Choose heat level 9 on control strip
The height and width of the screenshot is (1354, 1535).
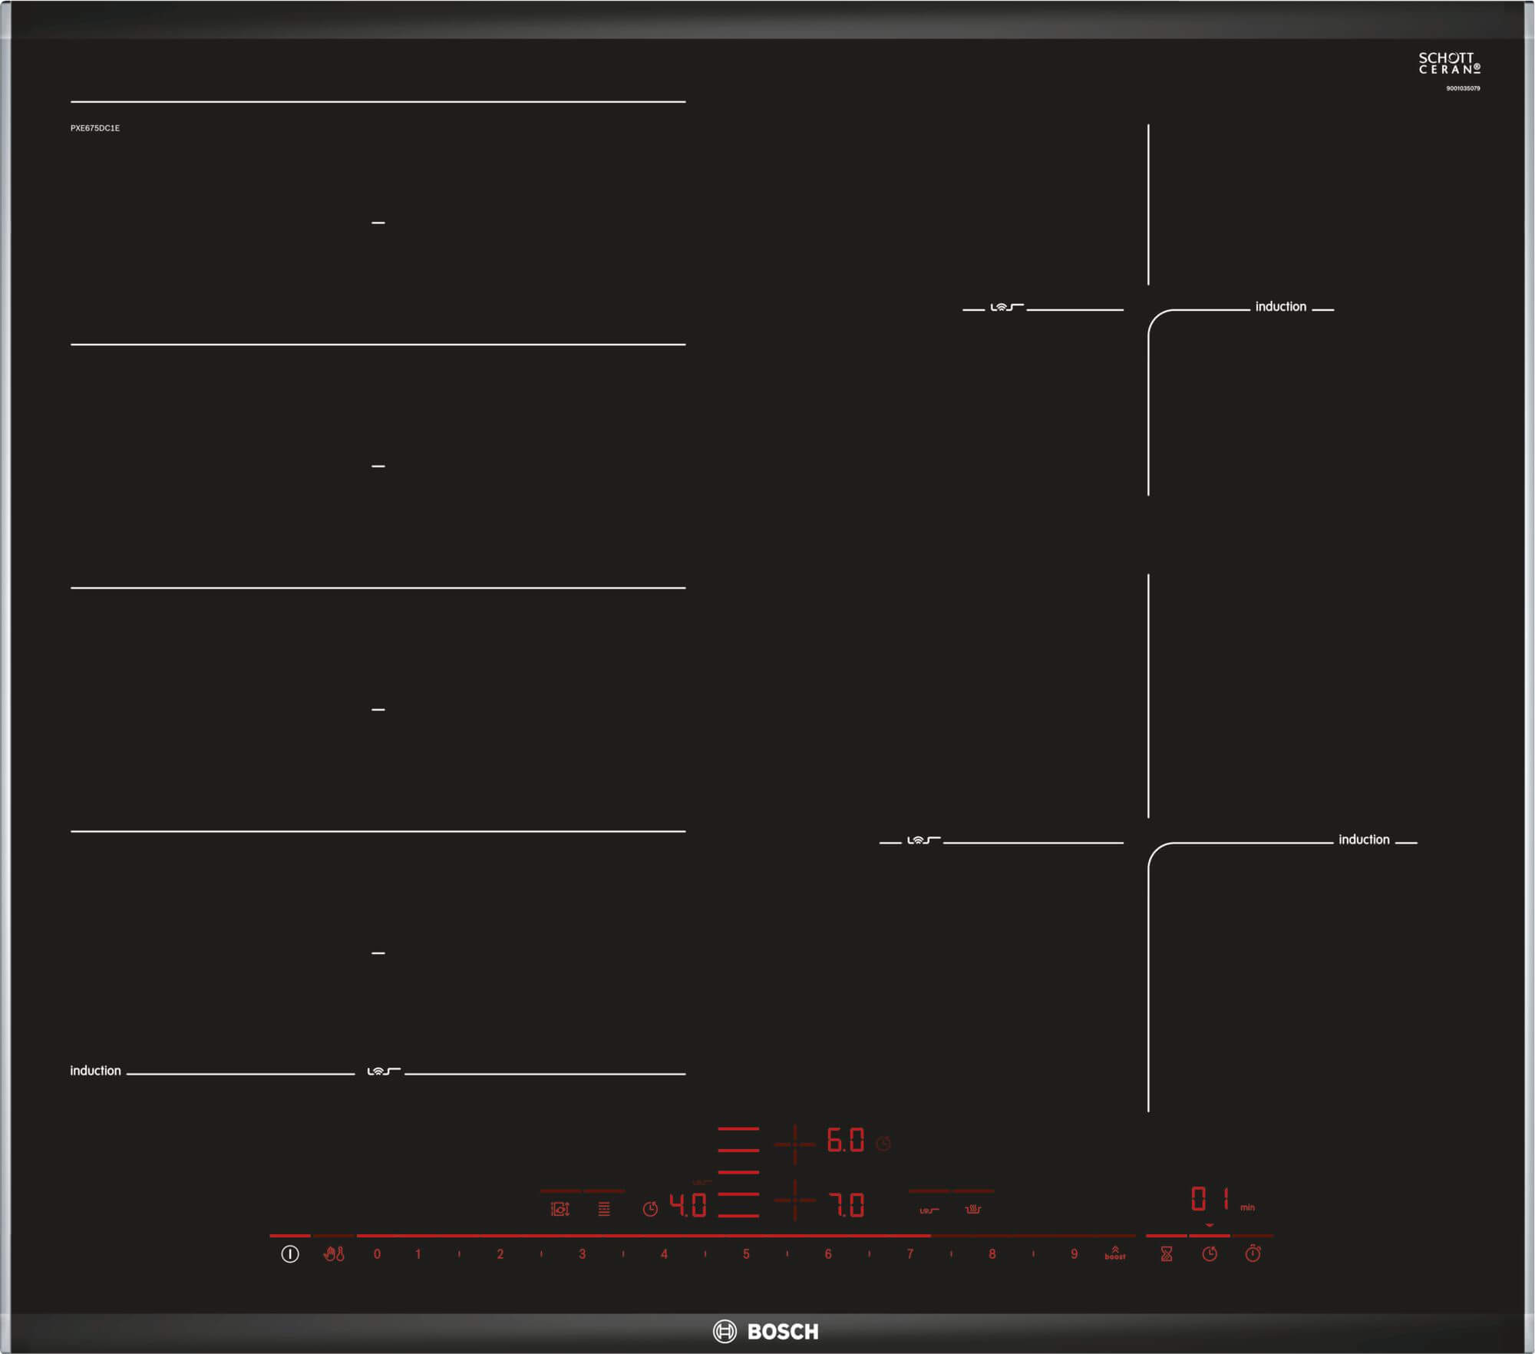pyautogui.click(x=1074, y=1254)
